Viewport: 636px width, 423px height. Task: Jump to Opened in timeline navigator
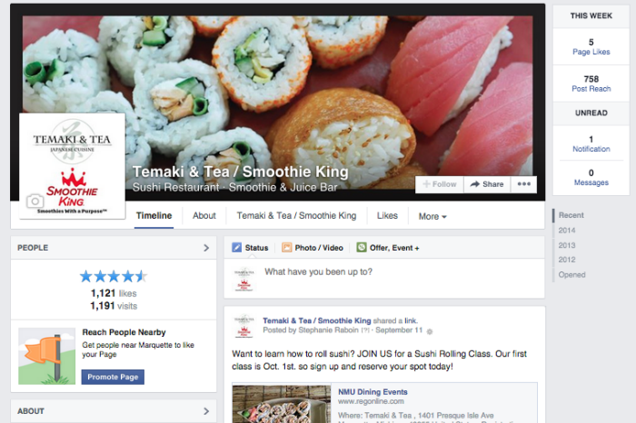tap(571, 274)
